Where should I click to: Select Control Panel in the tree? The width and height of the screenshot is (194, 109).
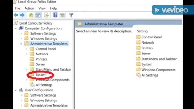[x=46, y=49]
